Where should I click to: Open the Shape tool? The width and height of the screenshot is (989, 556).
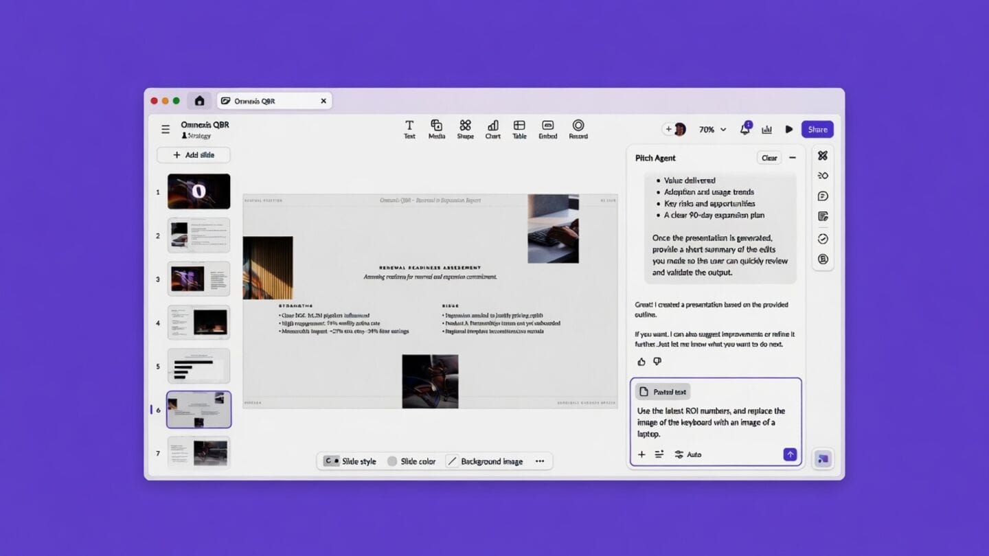465,129
